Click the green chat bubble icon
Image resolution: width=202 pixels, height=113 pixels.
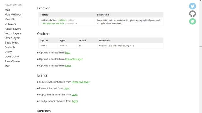click(x=193, y=21)
